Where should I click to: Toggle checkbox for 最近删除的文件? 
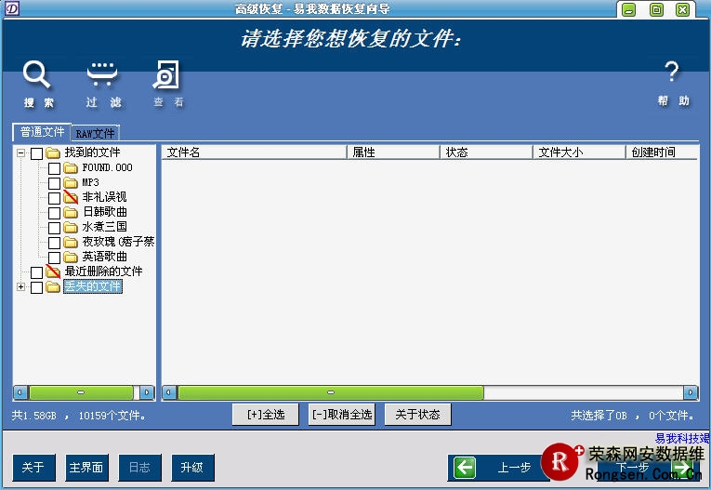coord(36,271)
